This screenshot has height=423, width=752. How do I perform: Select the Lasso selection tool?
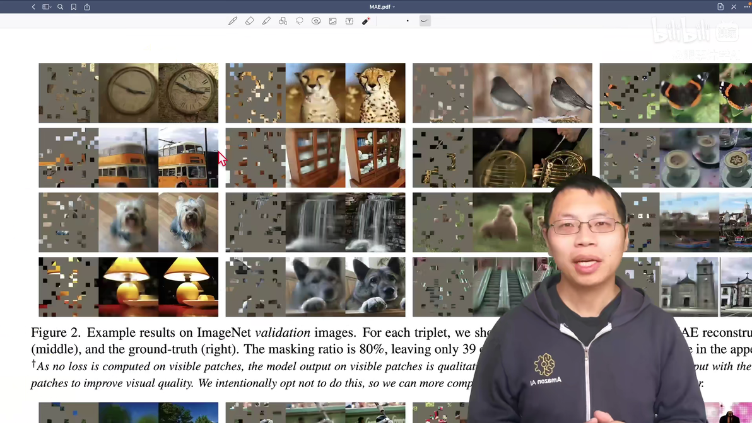coord(299,21)
